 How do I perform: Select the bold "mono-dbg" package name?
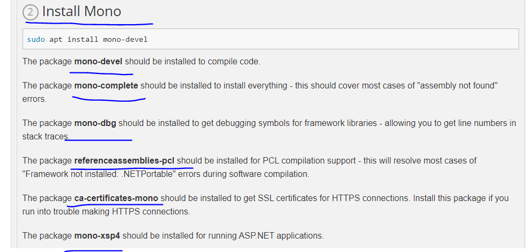(95, 123)
